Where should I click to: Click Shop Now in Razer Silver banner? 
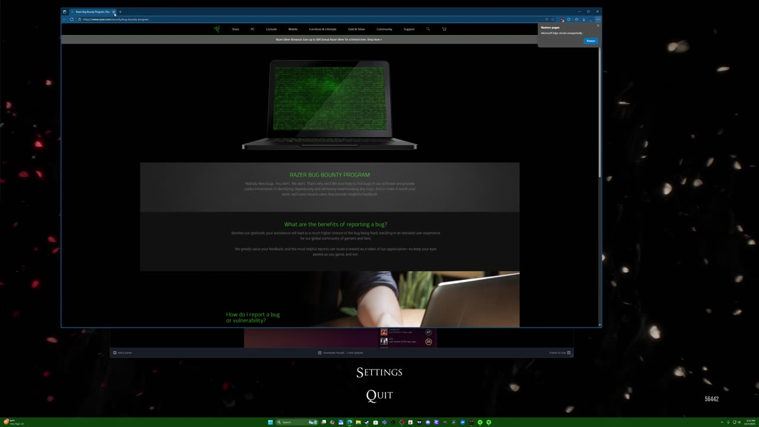point(374,40)
